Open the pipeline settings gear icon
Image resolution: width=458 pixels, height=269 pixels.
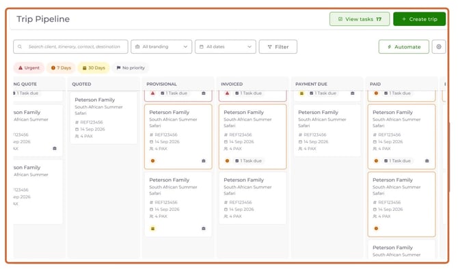pos(439,46)
